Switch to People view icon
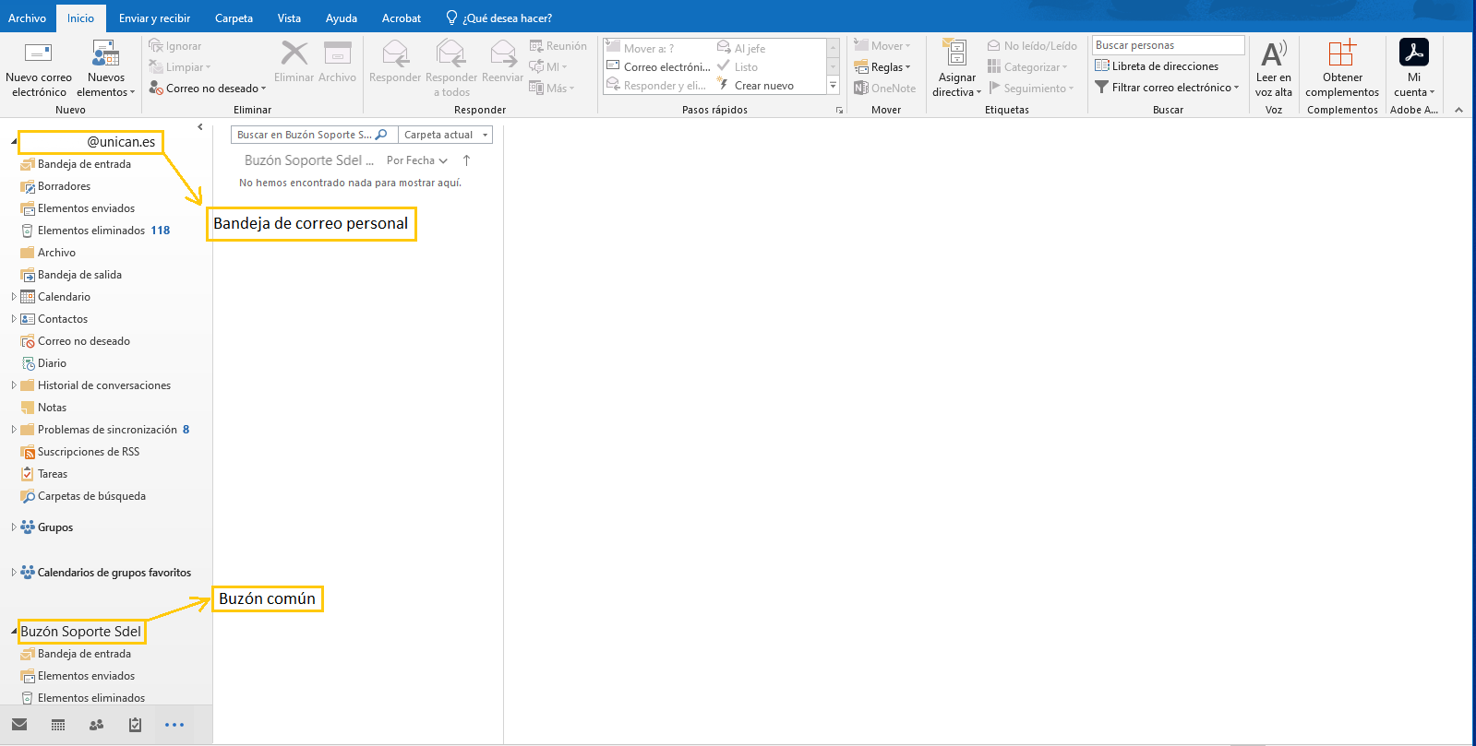Image resolution: width=1476 pixels, height=746 pixels. pos(96,725)
